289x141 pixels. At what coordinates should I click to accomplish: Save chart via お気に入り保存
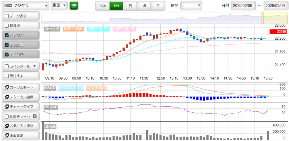click(x=20, y=126)
